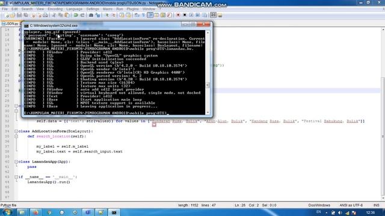Open the Replace dialog from the toolbar
This screenshot has width=385, height=216.
pyautogui.click(x=97, y=15)
